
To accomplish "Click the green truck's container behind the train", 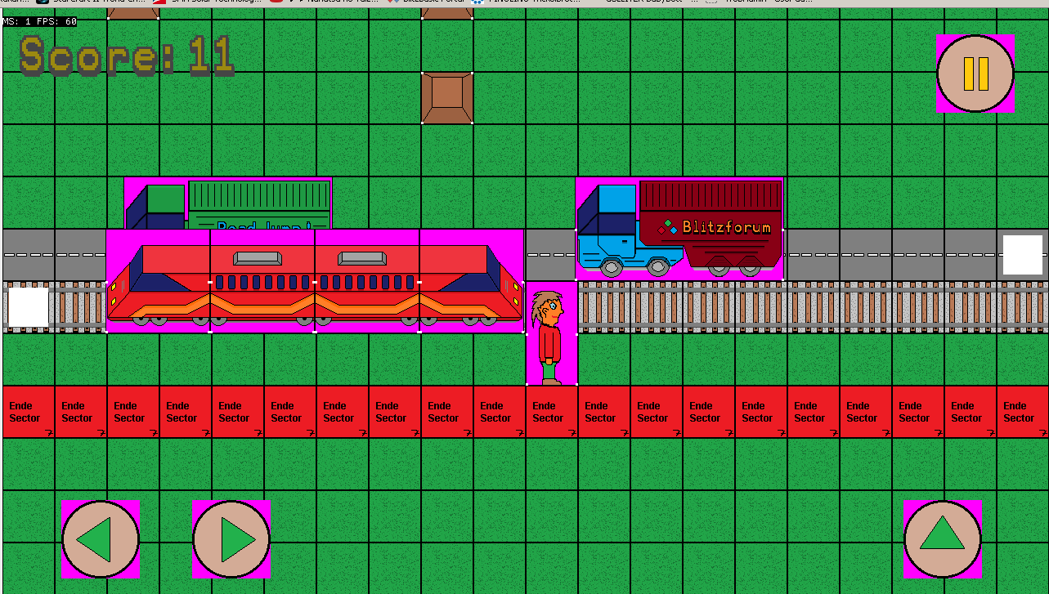I will (x=259, y=203).
